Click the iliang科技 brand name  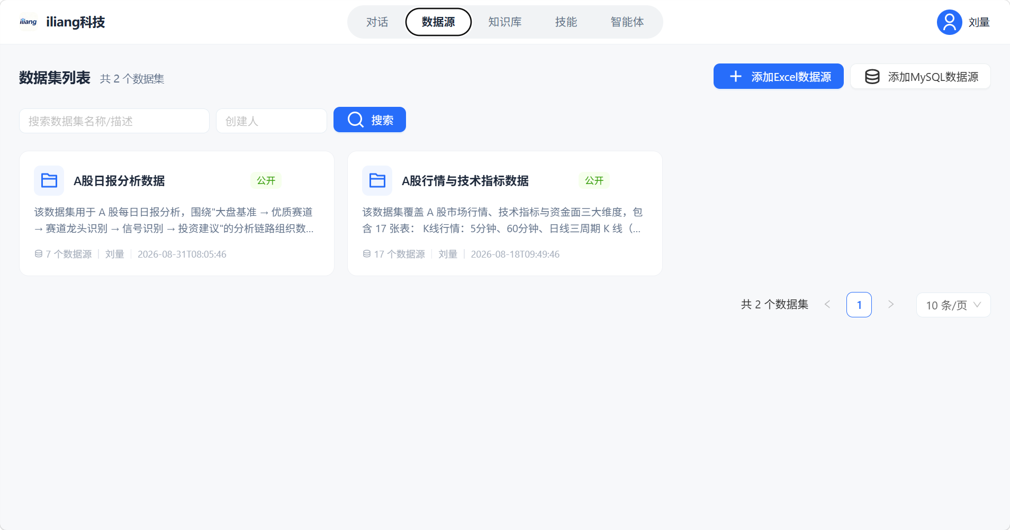pos(76,22)
